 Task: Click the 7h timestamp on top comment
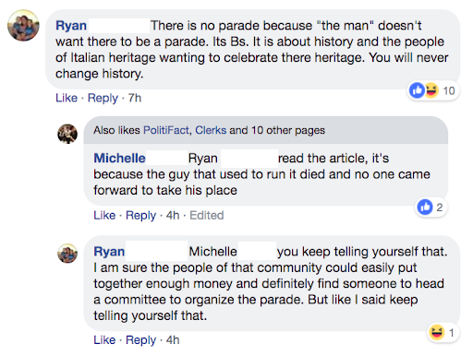(x=135, y=98)
